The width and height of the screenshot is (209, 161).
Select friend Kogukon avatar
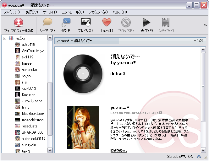tap(18, 95)
